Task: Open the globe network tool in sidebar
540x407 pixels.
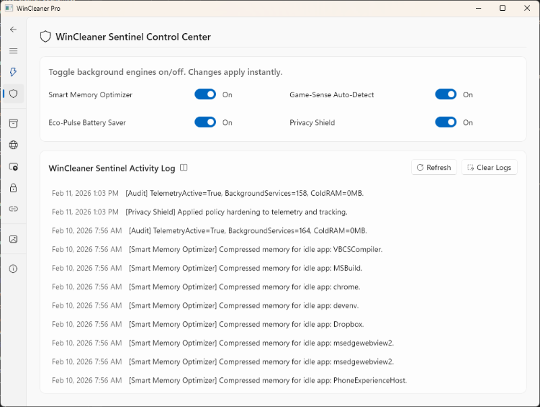Action: 13,144
